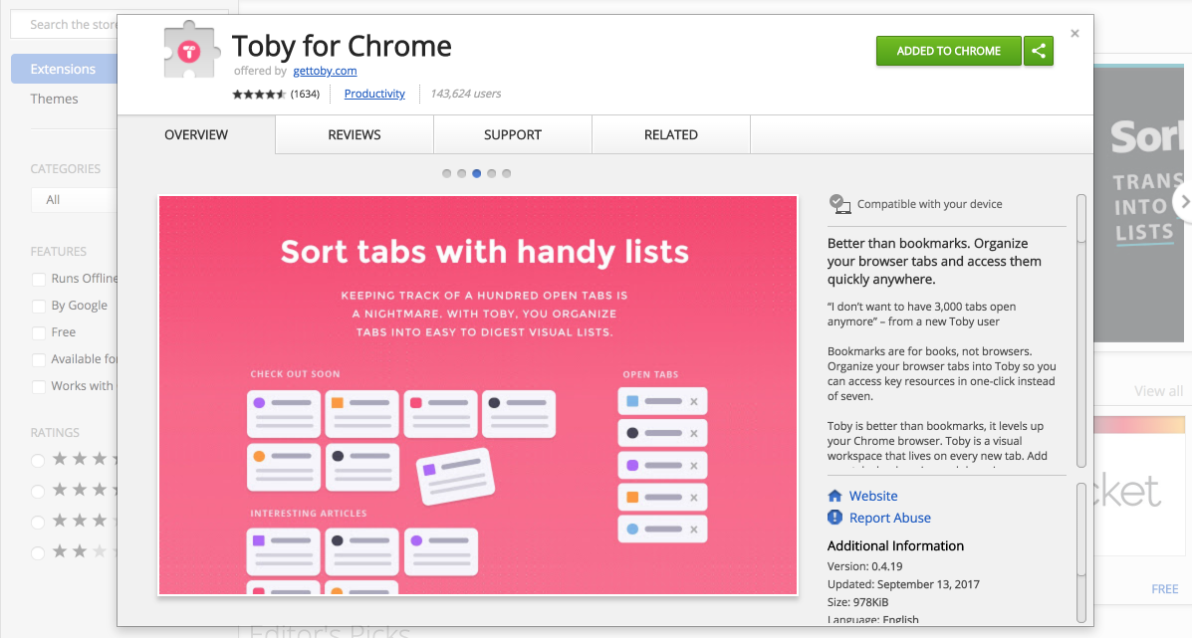Switch to the SUPPORT tab

click(x=513, y=134)
